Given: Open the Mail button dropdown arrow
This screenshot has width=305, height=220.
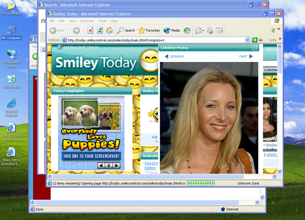Looking at the screenshot, I should point(203,31).
